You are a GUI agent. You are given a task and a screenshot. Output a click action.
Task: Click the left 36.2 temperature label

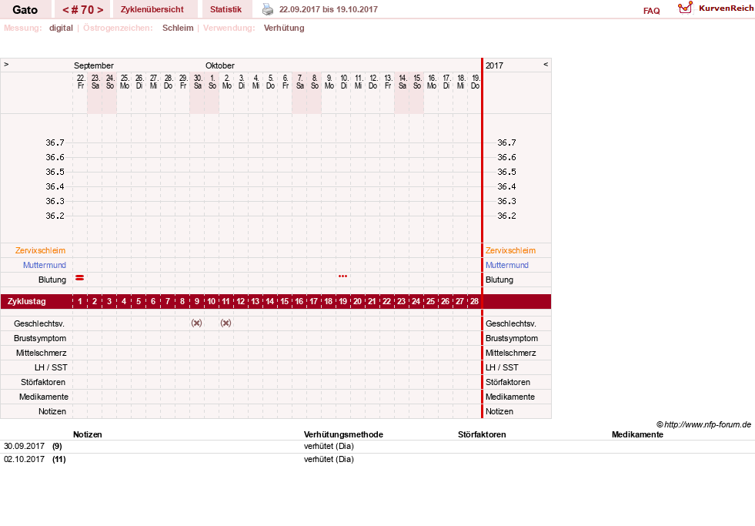(55, 216)
